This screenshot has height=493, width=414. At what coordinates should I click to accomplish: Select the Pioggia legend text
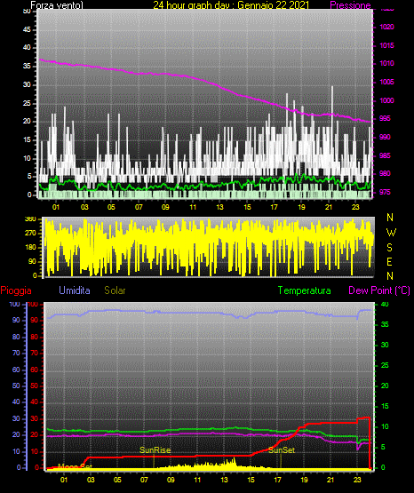tap(16, 290)
